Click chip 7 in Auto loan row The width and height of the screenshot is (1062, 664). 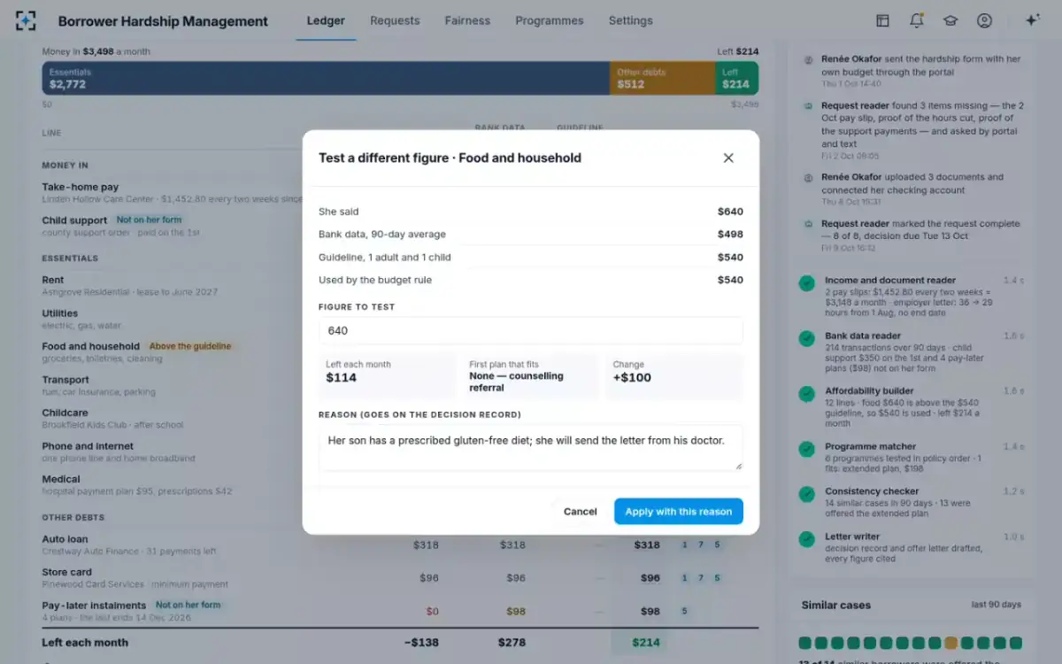point(701,544)
